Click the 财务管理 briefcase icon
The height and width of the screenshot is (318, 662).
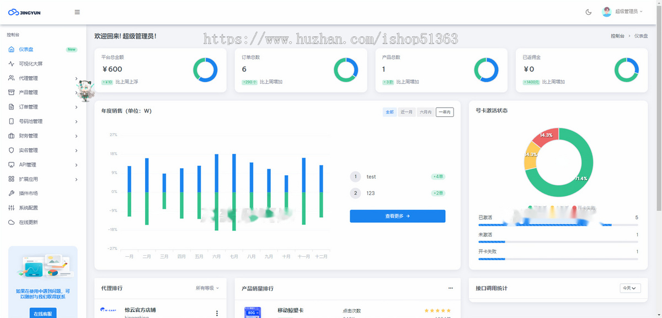coord(12,136)
